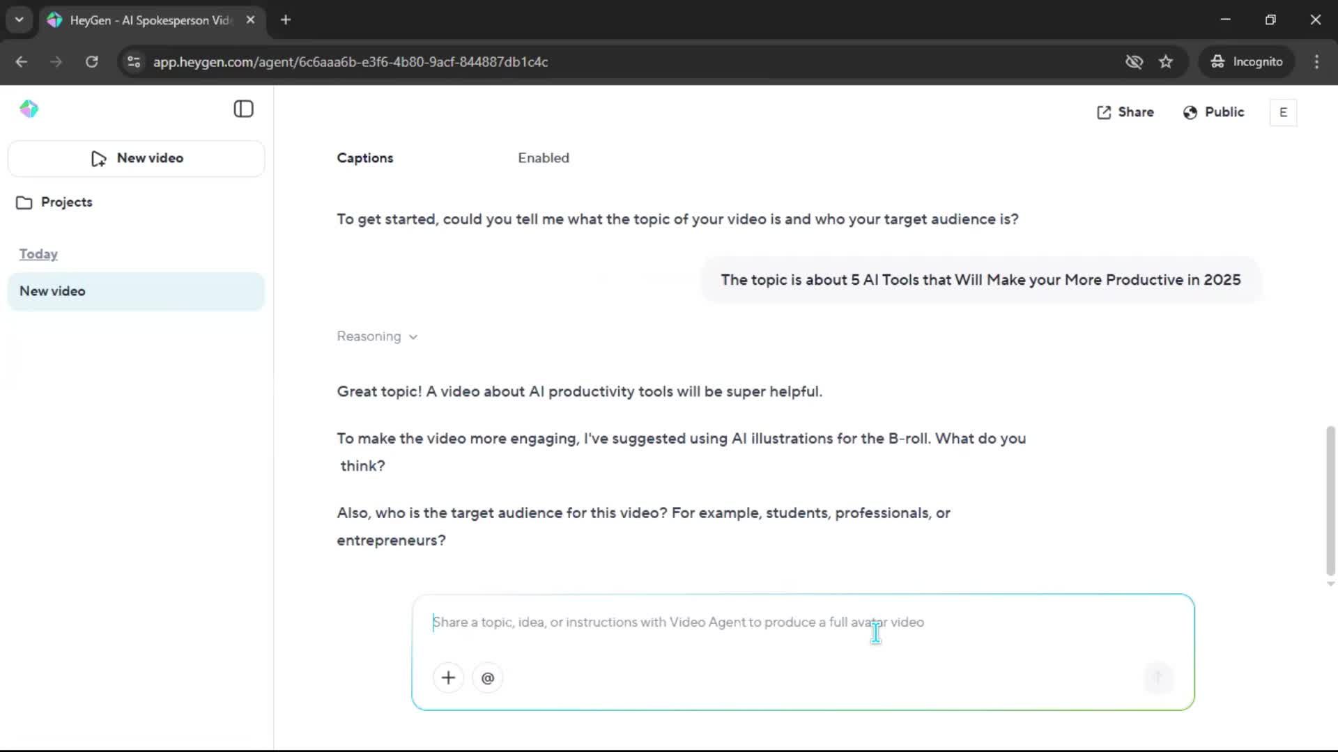Image resolution: width=1338 pixels, height=752 pixels.
Task: Click the eye-slash tracking protection icon
Action: pos(1134,62)
